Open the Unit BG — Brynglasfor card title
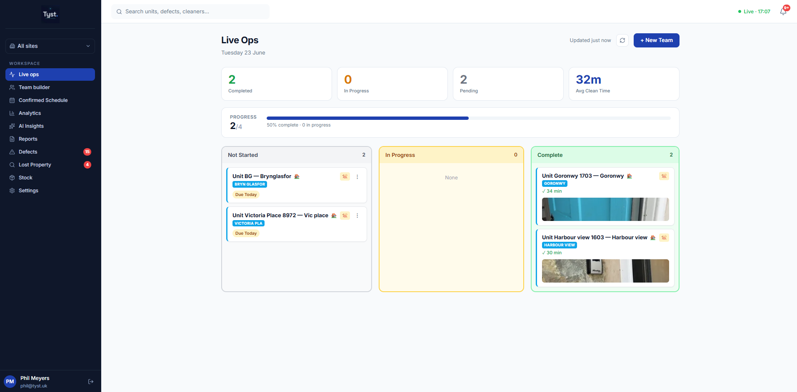 click(262, 176)
